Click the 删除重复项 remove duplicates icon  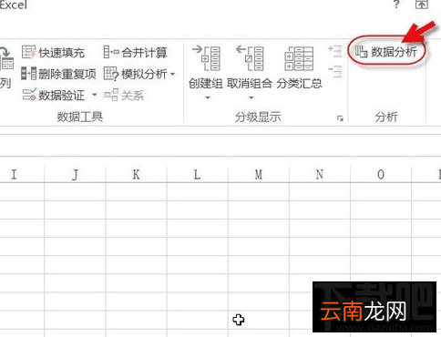pyautogui.click(x=29, y=74)
